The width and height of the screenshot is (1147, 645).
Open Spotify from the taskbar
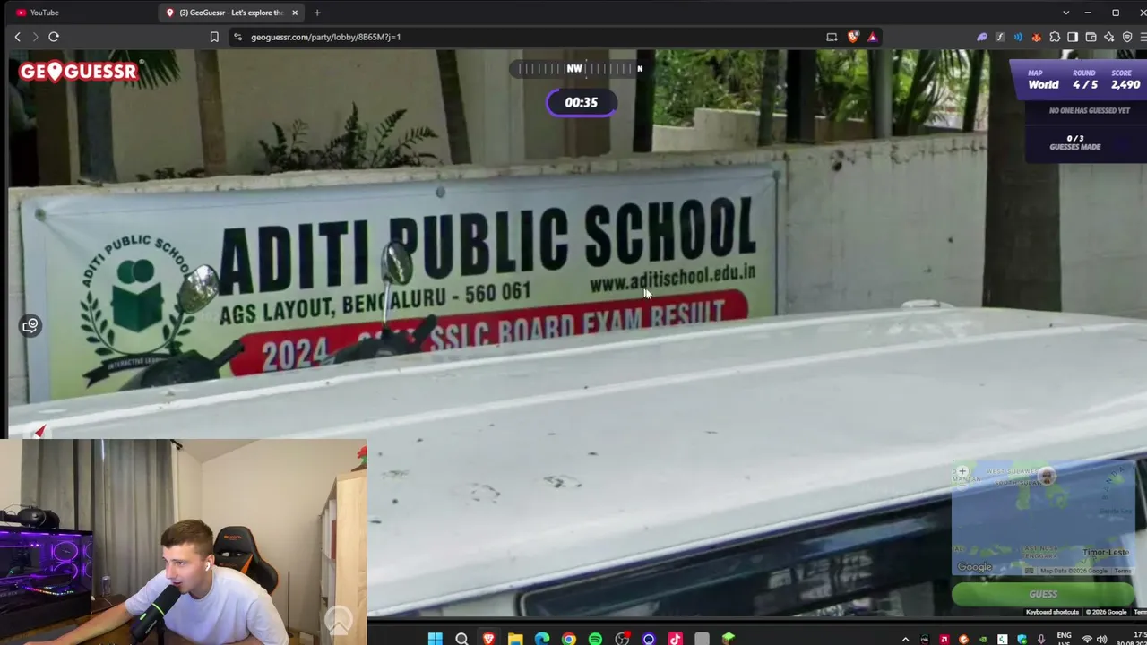596,639
